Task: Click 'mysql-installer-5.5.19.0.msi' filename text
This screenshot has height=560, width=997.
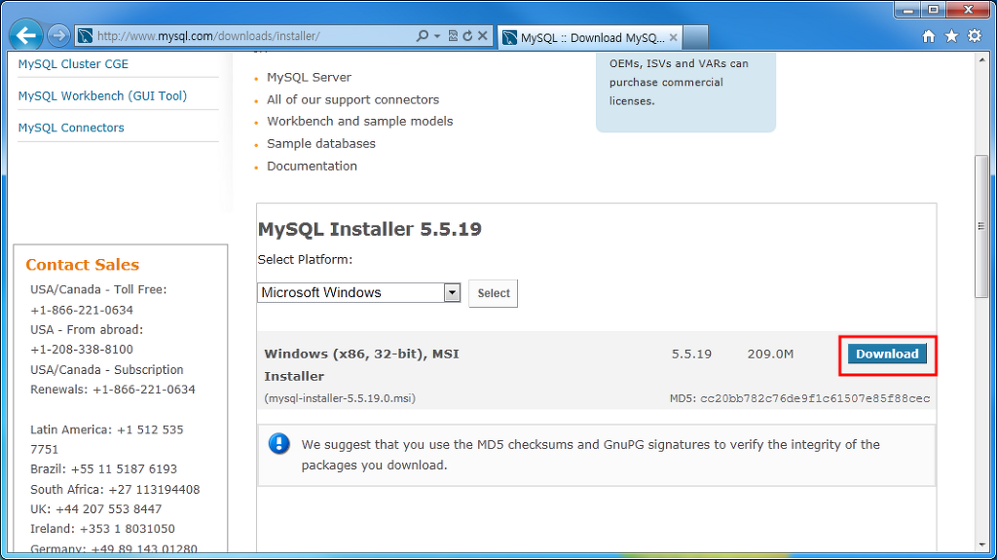Action: tap(340, 398)
